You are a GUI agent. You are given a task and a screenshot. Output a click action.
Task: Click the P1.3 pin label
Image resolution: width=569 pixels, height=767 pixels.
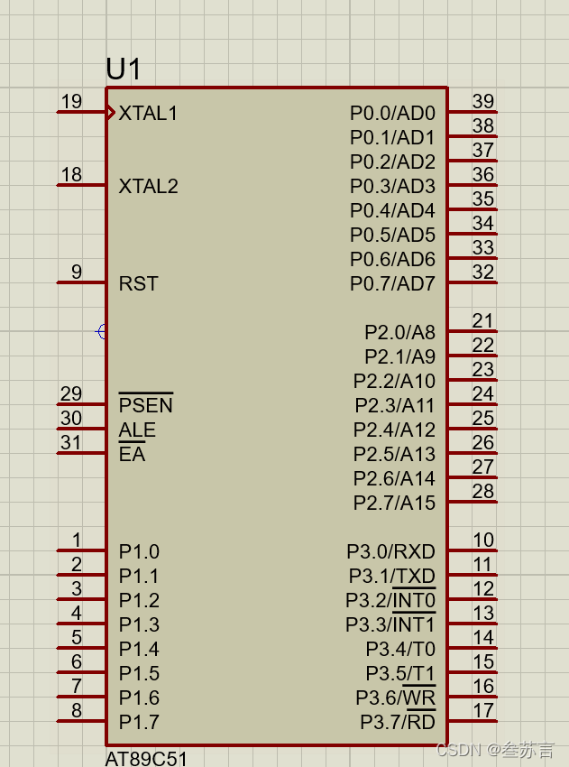[139, 624]
